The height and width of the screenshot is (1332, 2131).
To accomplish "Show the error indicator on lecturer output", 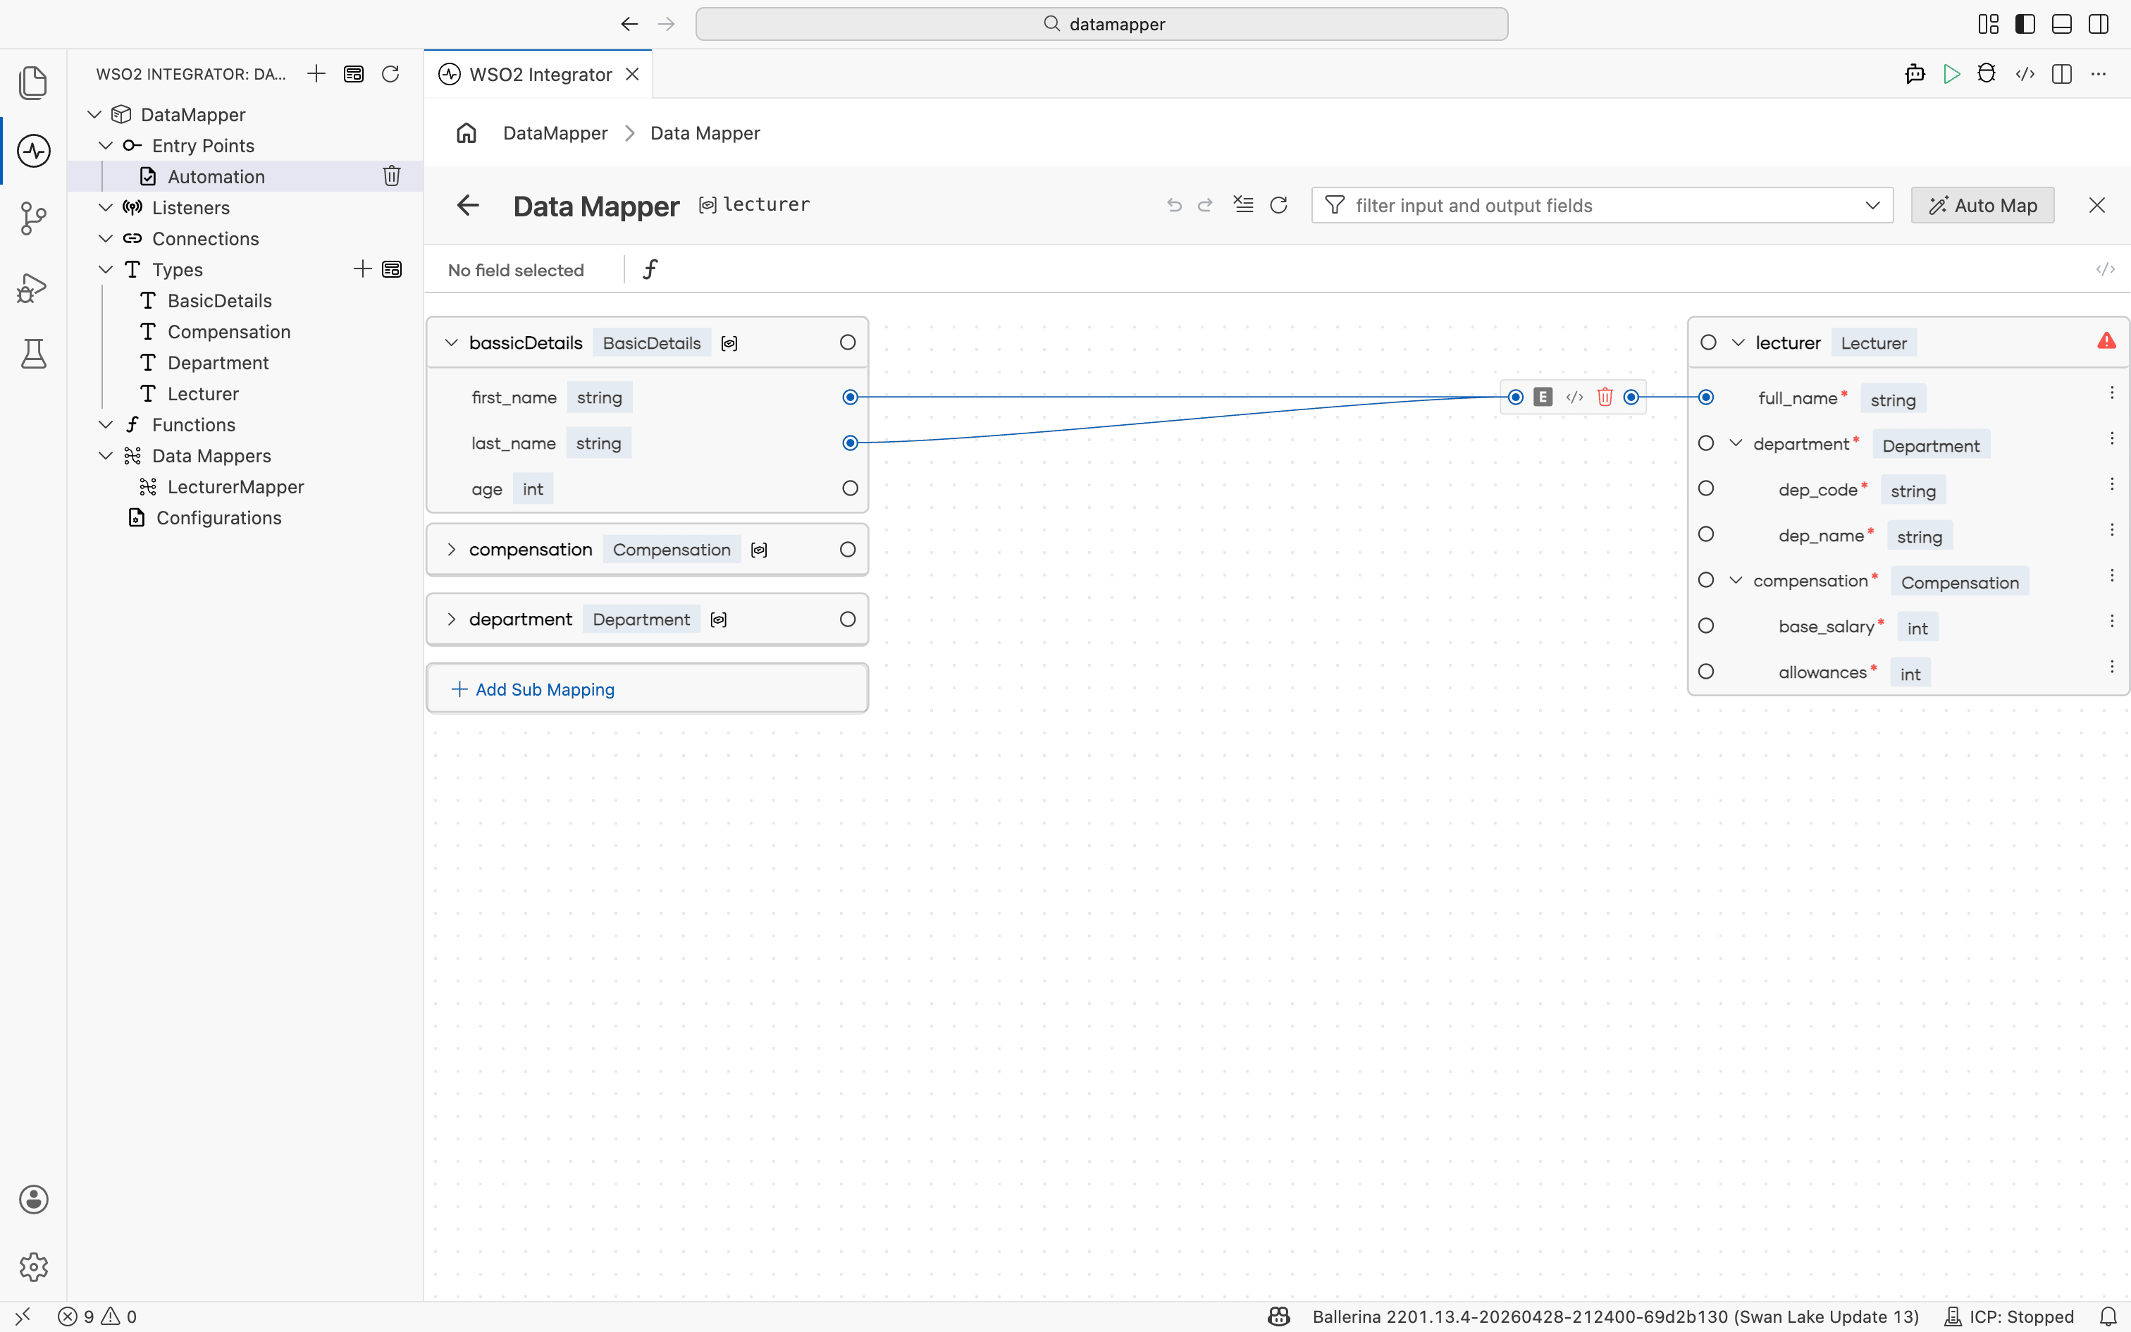I will pyautogui.click(x=2106, y=341).
